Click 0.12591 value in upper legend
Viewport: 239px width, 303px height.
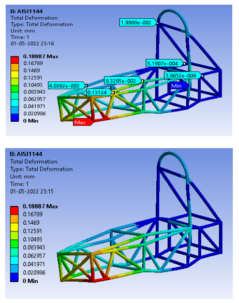33,78
